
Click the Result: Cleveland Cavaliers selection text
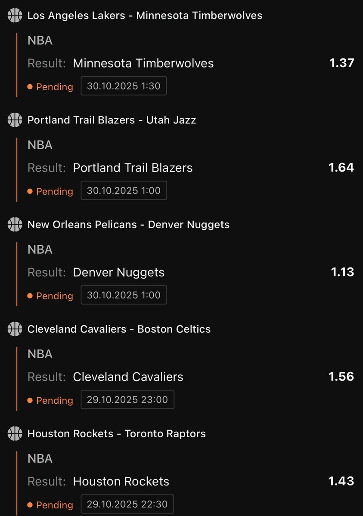105,377
